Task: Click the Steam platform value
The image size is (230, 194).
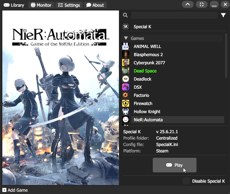Action: click(x=162, y=151)
